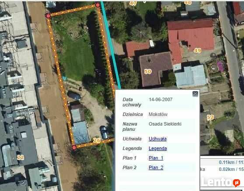Screen dimensions: 244x191
Task: Click the Mokotów district value
Action: 158,114
